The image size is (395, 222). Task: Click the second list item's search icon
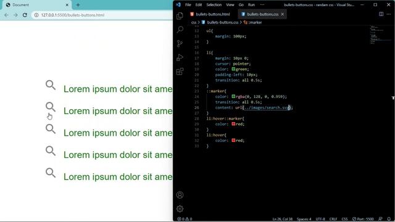point(51,107)
